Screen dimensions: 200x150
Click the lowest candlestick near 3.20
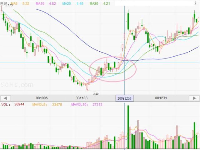pos(87,87)
